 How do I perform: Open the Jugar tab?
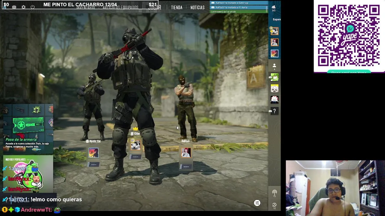pyautogui.click(x=155, y=7)
